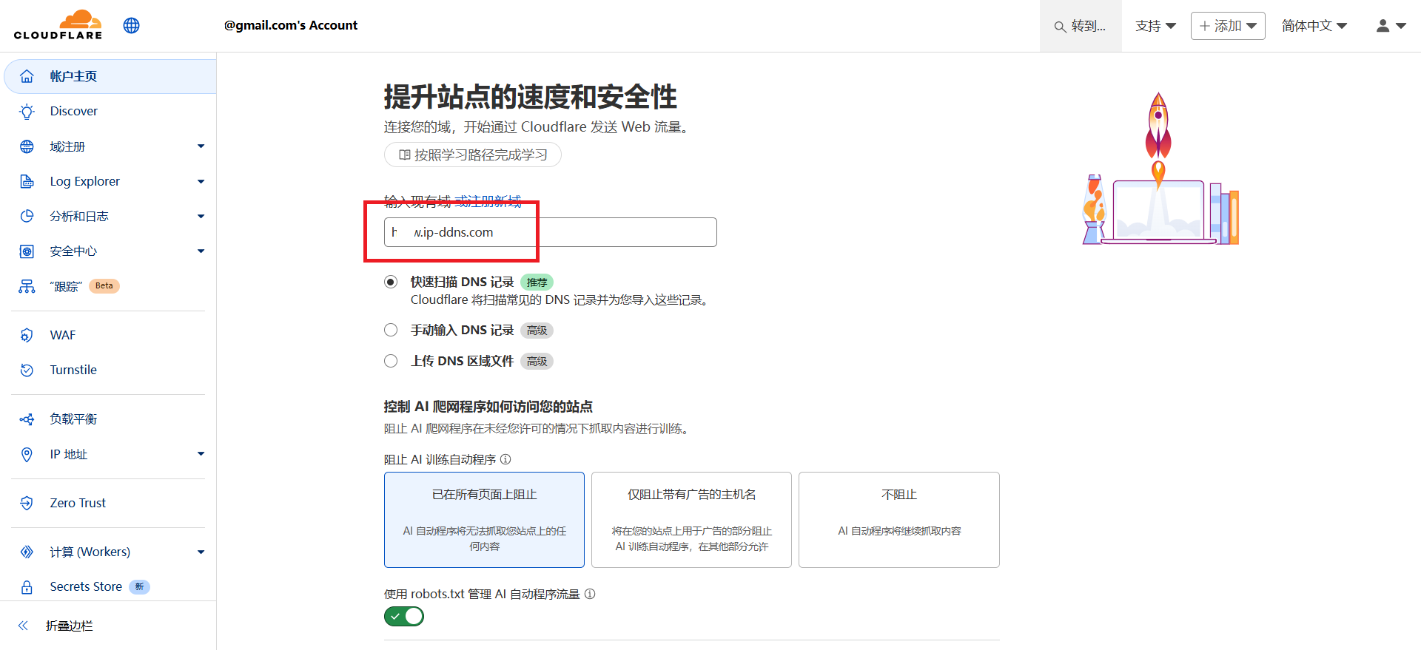Select the 上传 DNS 区域文件 radio option
Image resolution: width=1421 pixels, height=650 pixels.
pyautogui.click(x=391, y=361)
